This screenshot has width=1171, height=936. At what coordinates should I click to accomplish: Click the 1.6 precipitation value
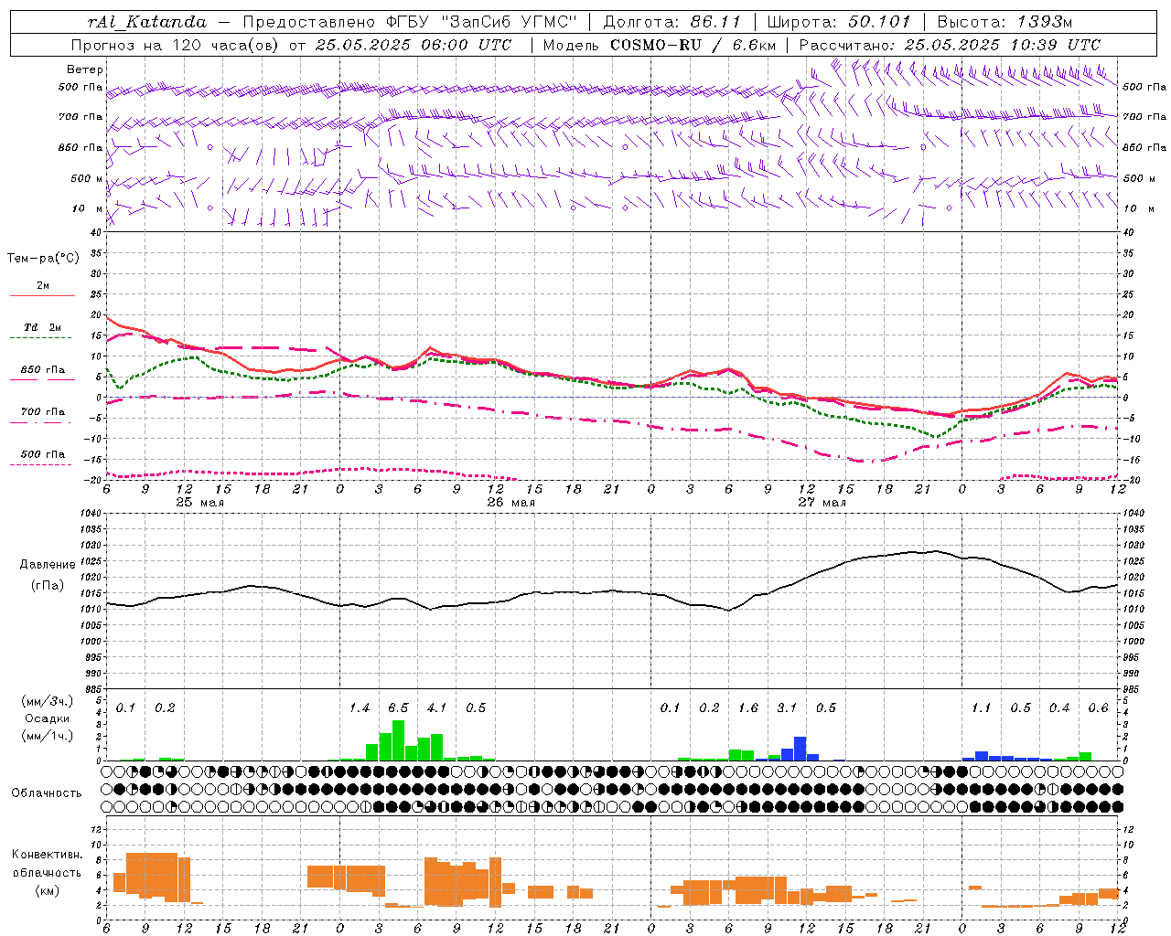[x=748, y=708]
